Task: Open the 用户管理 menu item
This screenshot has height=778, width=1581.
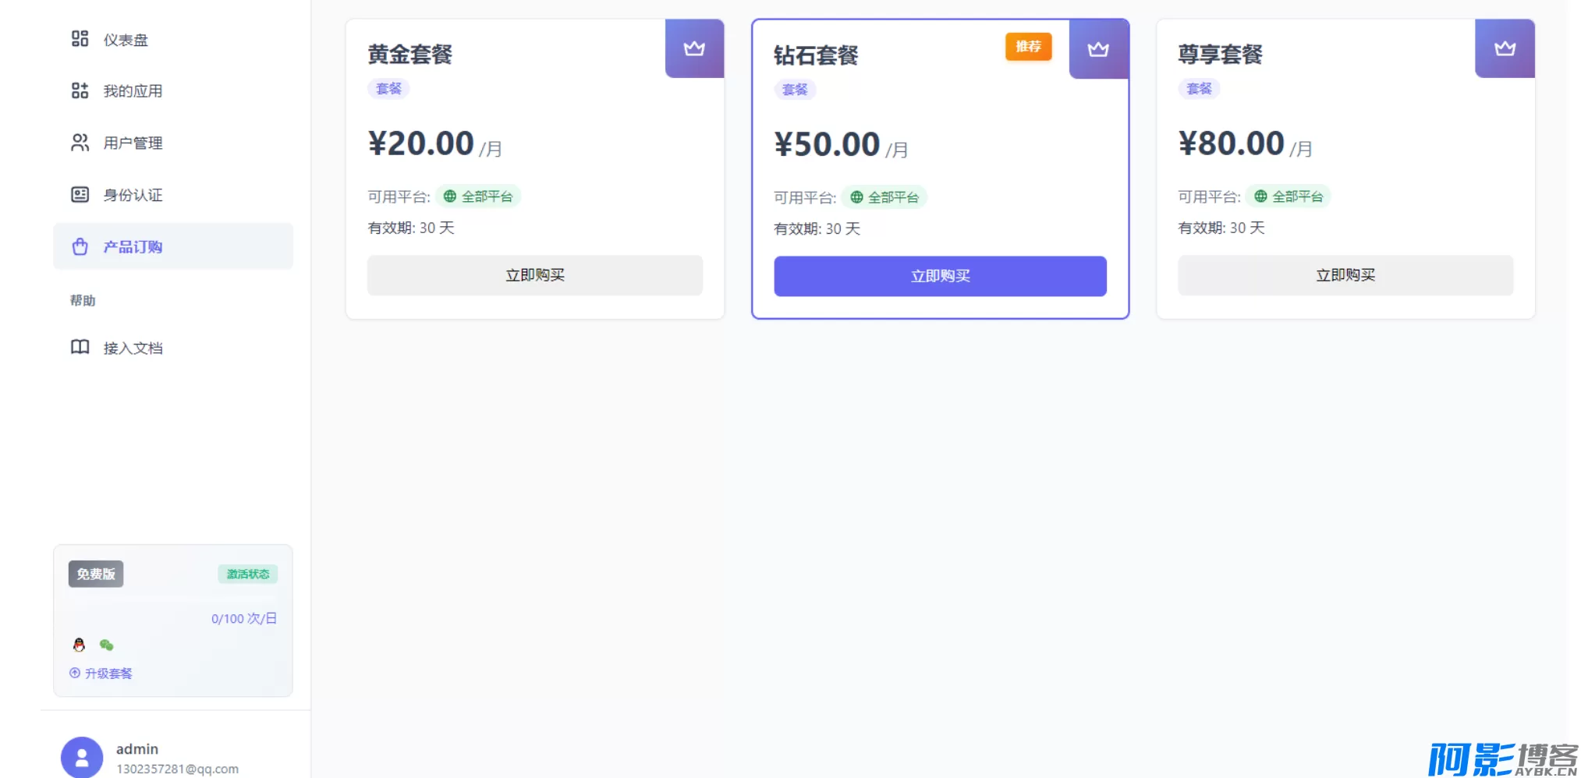Action: pos(133,143)
